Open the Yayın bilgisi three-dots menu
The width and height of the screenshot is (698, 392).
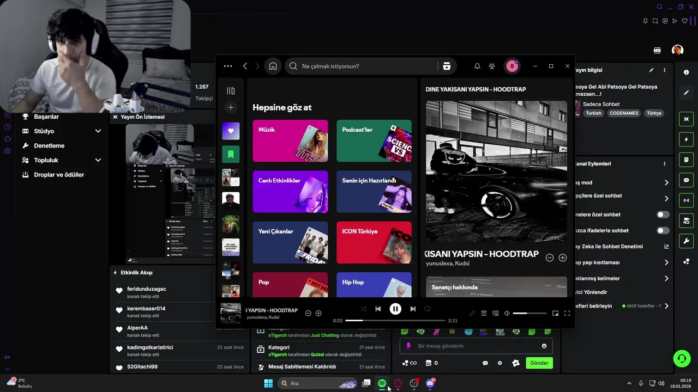[x=664, y=70]
